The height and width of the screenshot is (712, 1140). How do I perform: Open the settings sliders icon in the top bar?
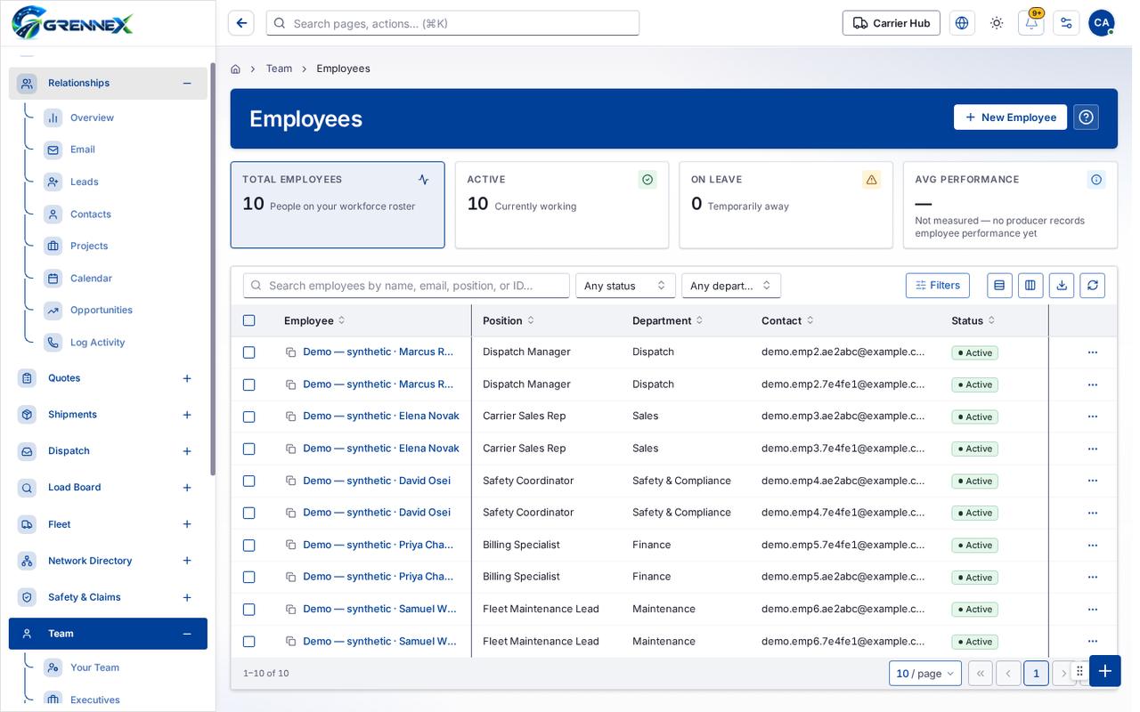coord(1066,23)
